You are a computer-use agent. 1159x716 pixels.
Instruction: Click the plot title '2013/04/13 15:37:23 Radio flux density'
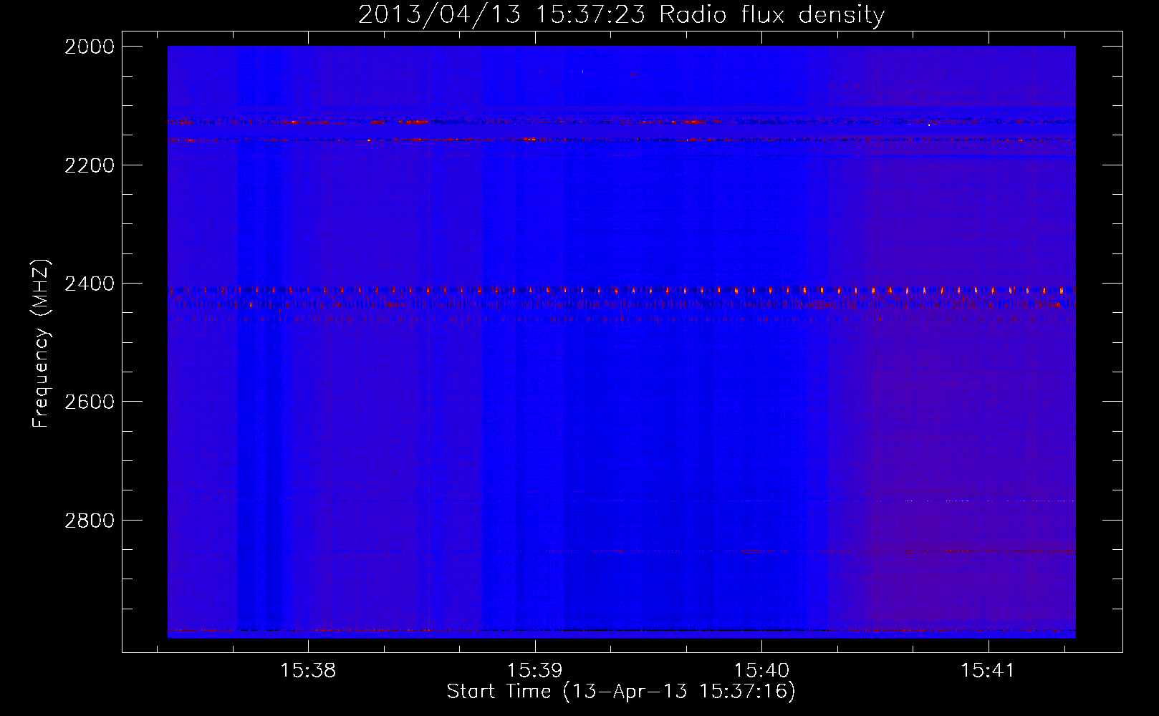[621, 14]
